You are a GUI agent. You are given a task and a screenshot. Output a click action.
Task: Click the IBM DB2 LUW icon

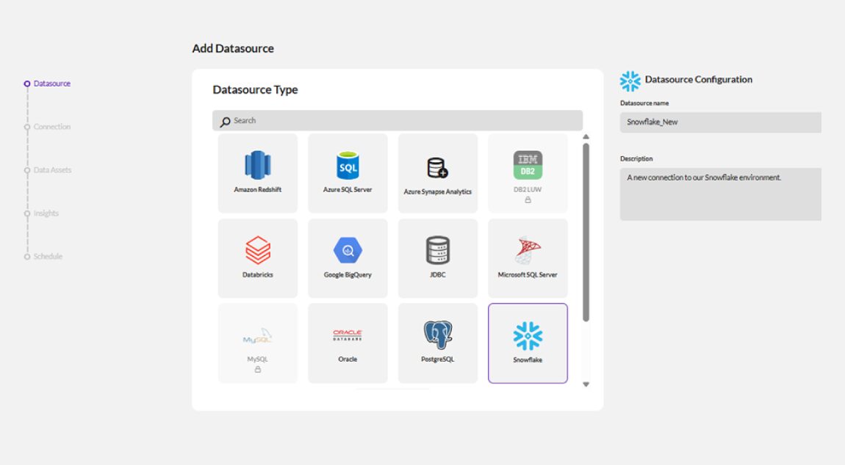click(x=528, y=165)
